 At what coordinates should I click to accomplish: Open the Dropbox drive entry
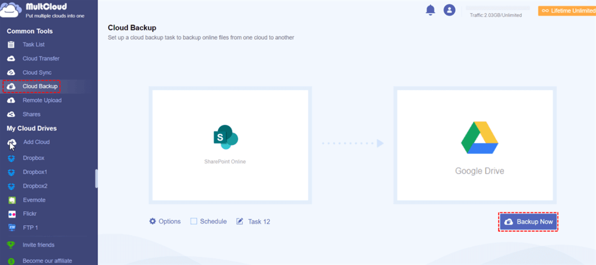click(33, 158)
